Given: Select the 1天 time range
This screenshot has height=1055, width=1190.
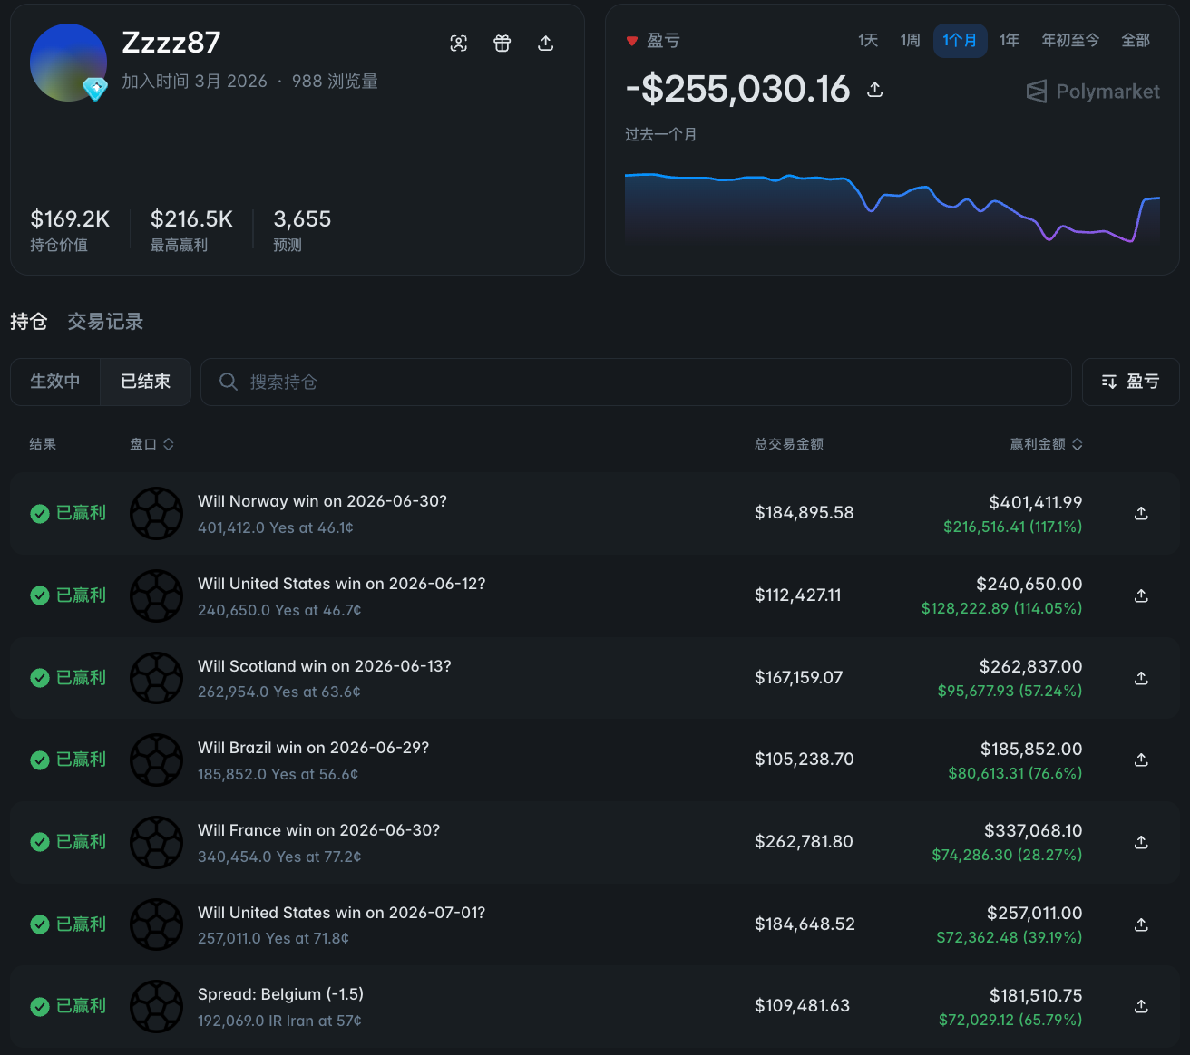Looking at the screenshot, I should point(868,41).
